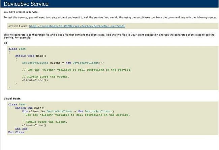Click the C# 'new DeviceSvcClient();' line
The width and height of the screenshot is (219, 150).
coord(63,63)
